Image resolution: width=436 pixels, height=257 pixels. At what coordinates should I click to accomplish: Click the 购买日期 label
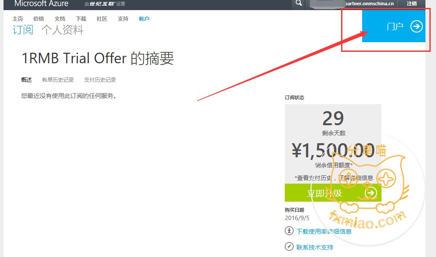294,210
